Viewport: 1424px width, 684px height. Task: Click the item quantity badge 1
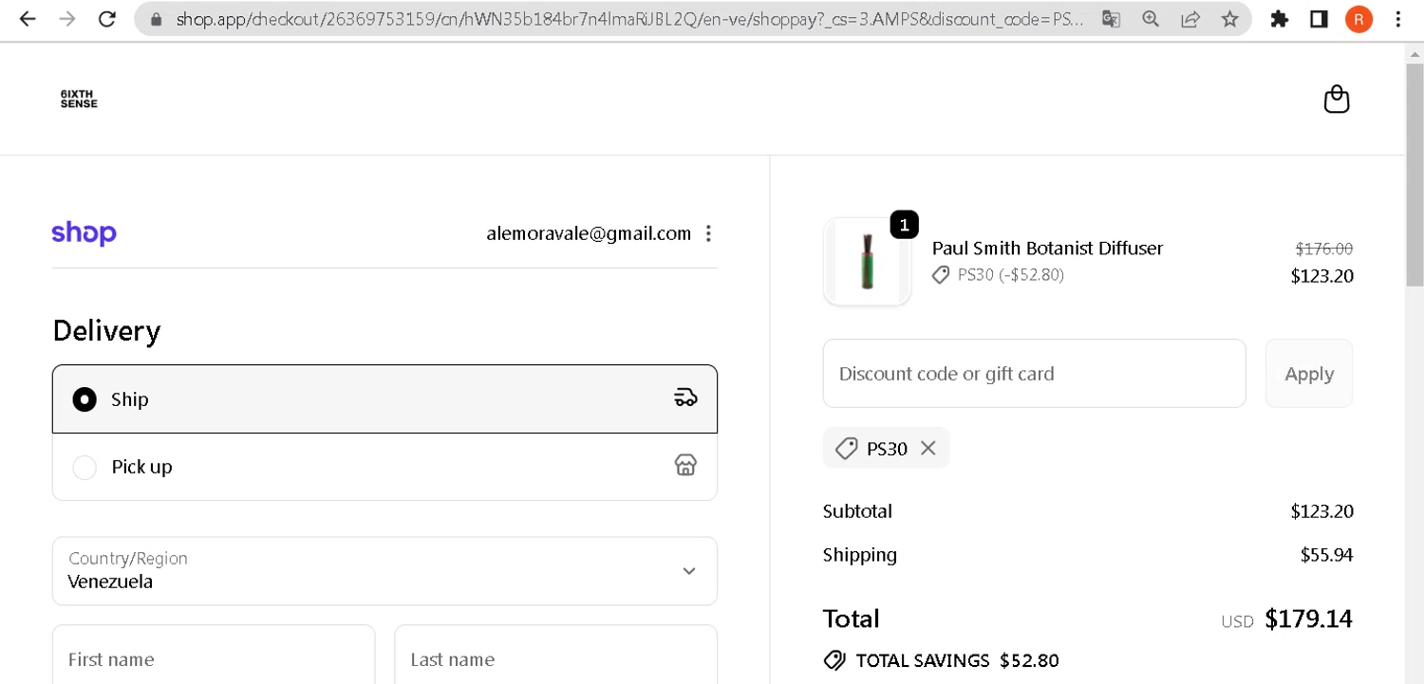(904, 225)
